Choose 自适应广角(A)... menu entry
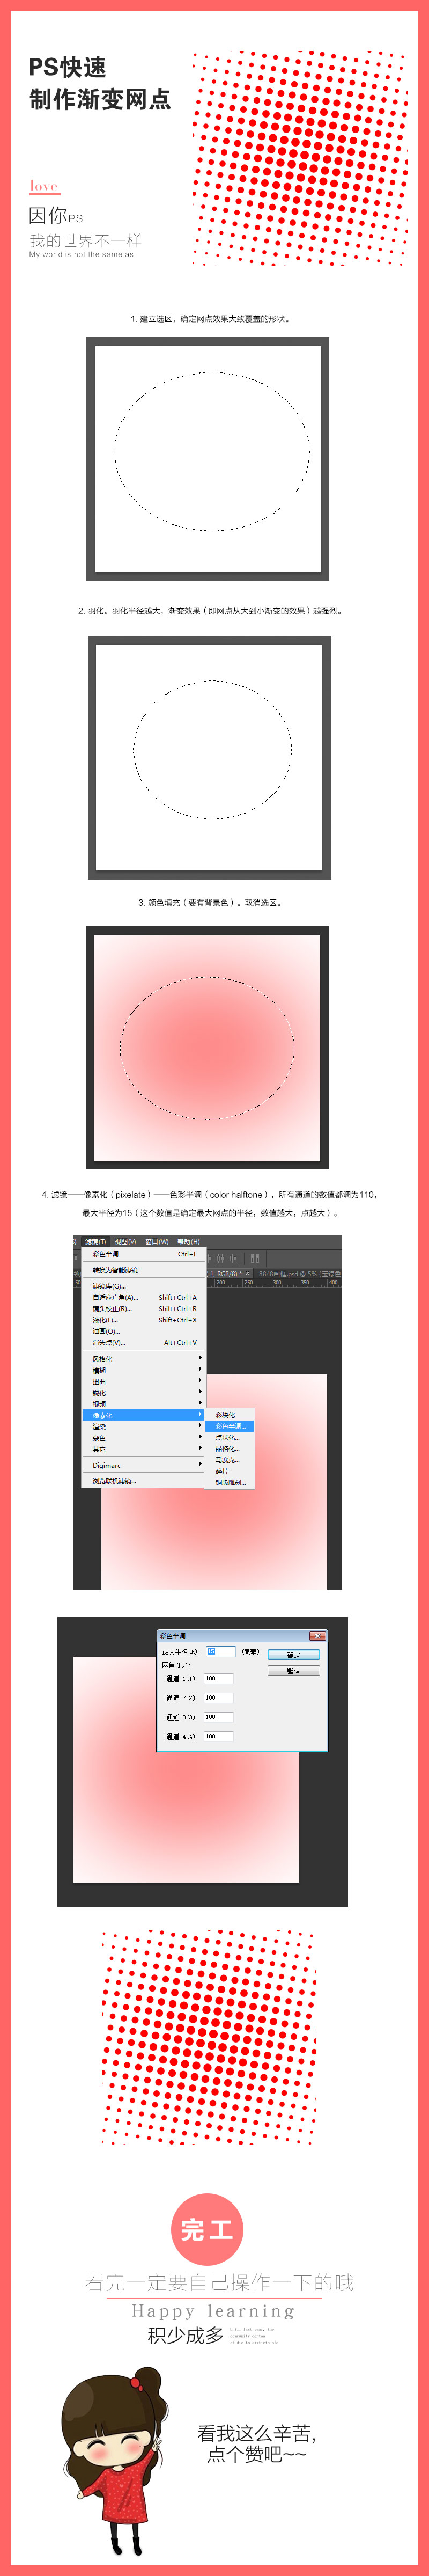 143,1297
